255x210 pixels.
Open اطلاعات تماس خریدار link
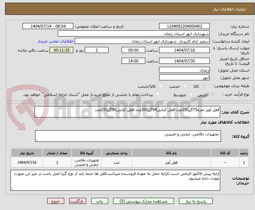click(56, 41)
